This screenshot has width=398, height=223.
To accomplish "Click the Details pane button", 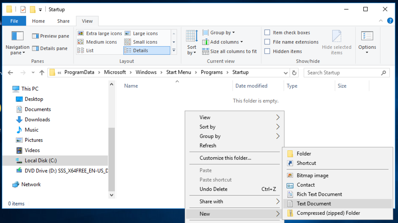I will tap(50, 48).
